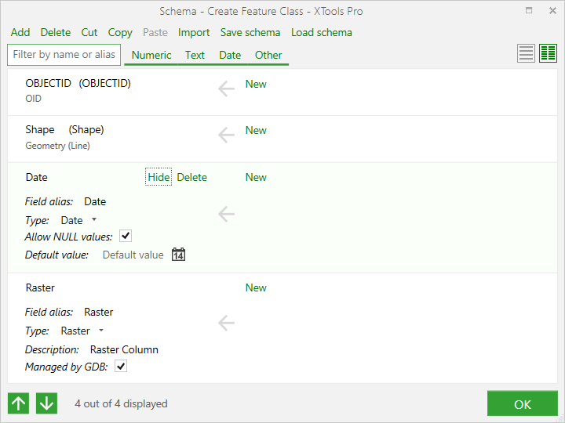The width and height of the screenshot is (565, 423).
Task: Toggle Allow NULL values checkbox
Action: pos(126,236)
